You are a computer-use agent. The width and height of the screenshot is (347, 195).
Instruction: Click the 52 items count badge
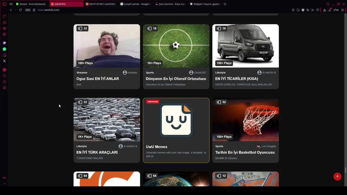point(221,102)
